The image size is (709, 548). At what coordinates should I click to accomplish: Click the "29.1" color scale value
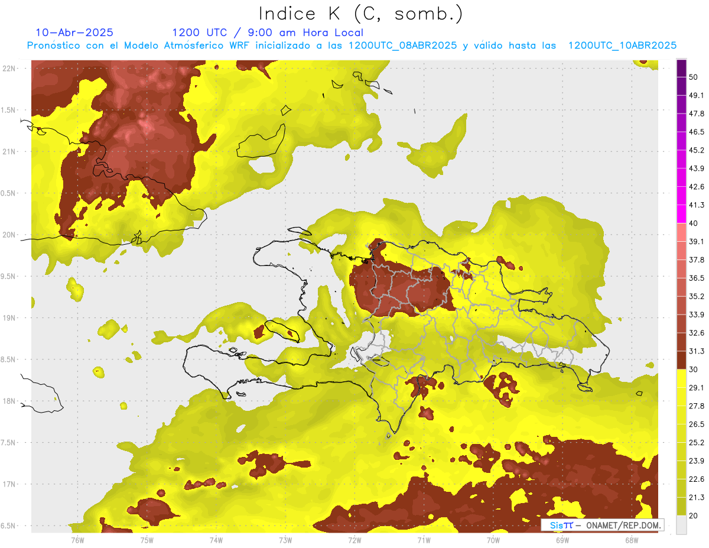pos(697,388)
